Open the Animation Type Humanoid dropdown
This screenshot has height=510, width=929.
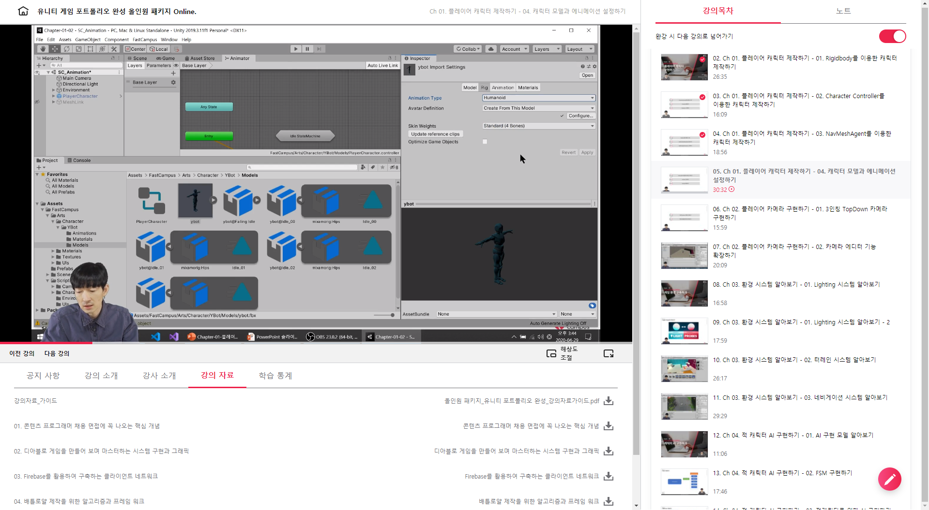(x=538, y=98)
